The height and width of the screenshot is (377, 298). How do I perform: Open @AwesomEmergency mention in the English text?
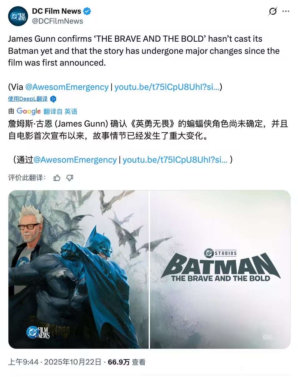67,87
